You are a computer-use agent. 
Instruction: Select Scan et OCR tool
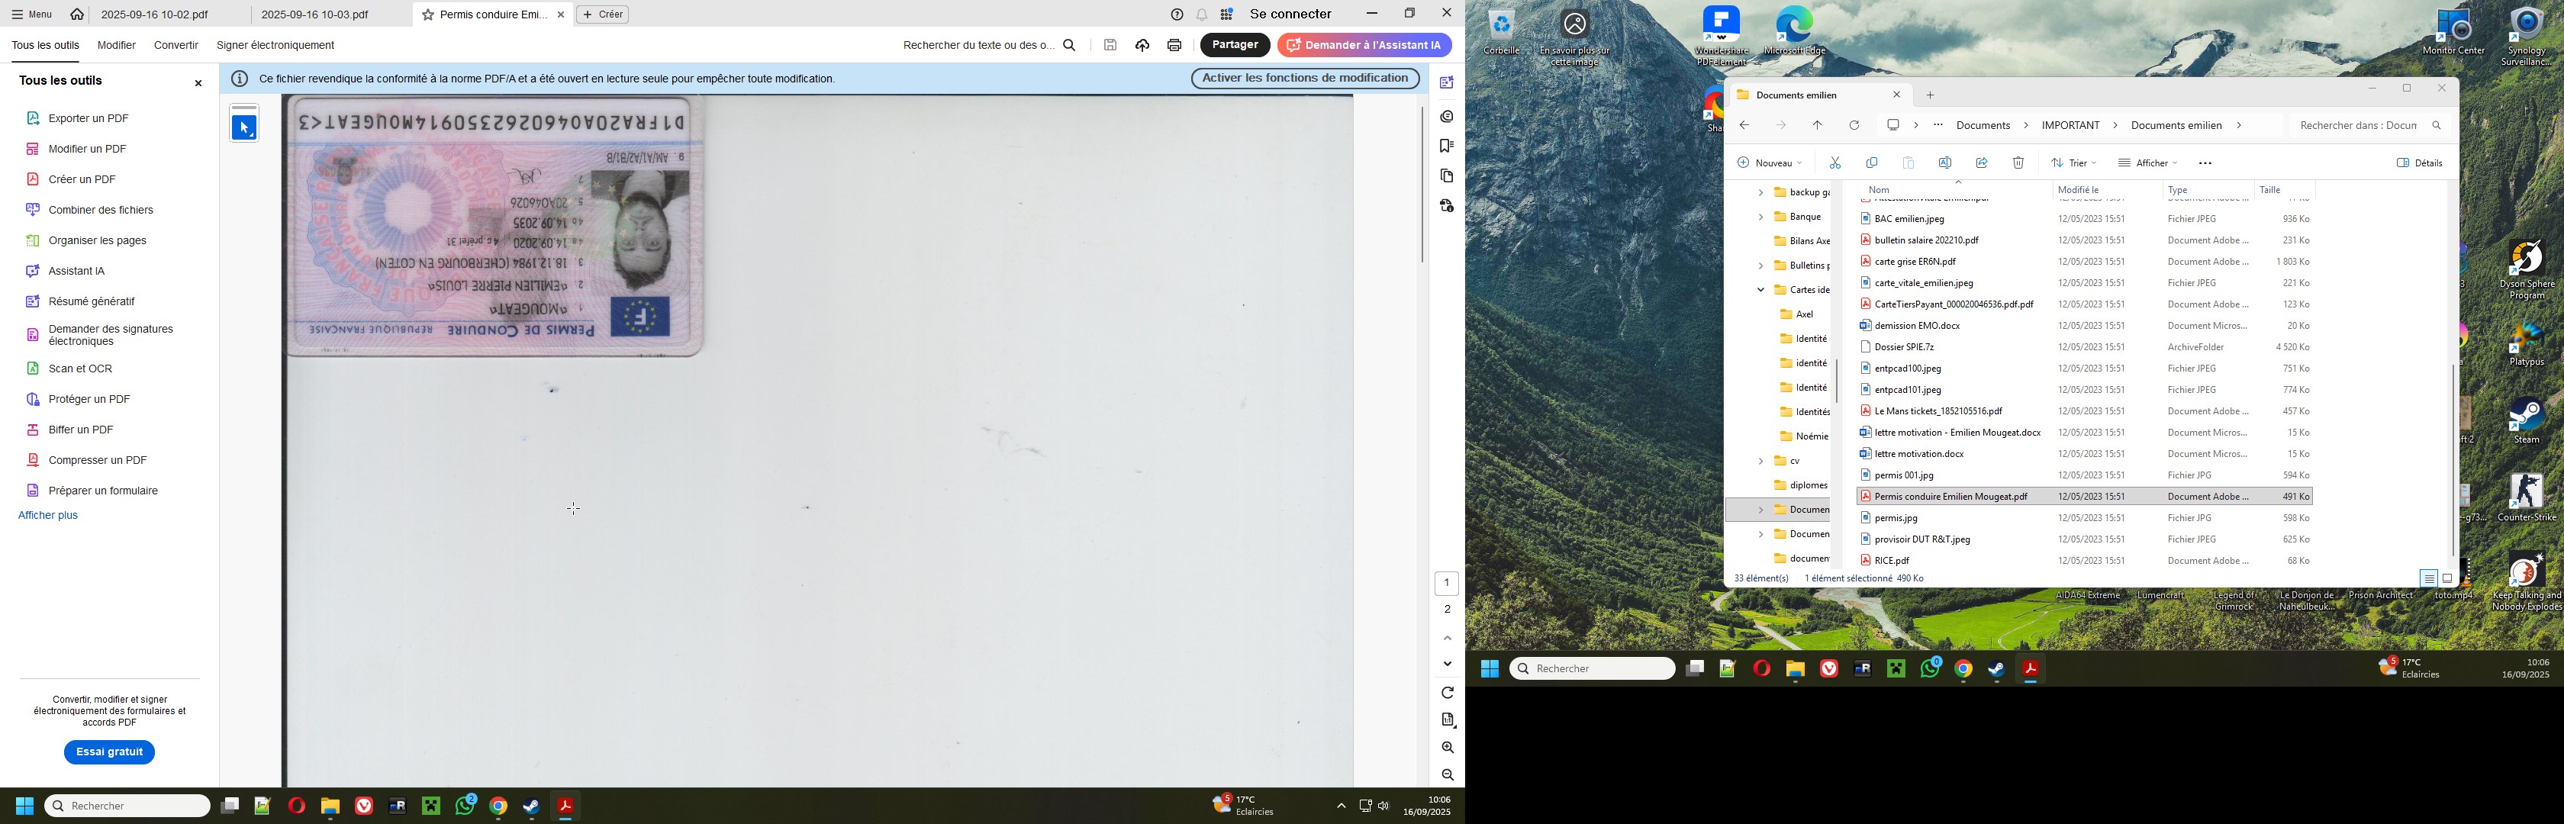[79, 369]
